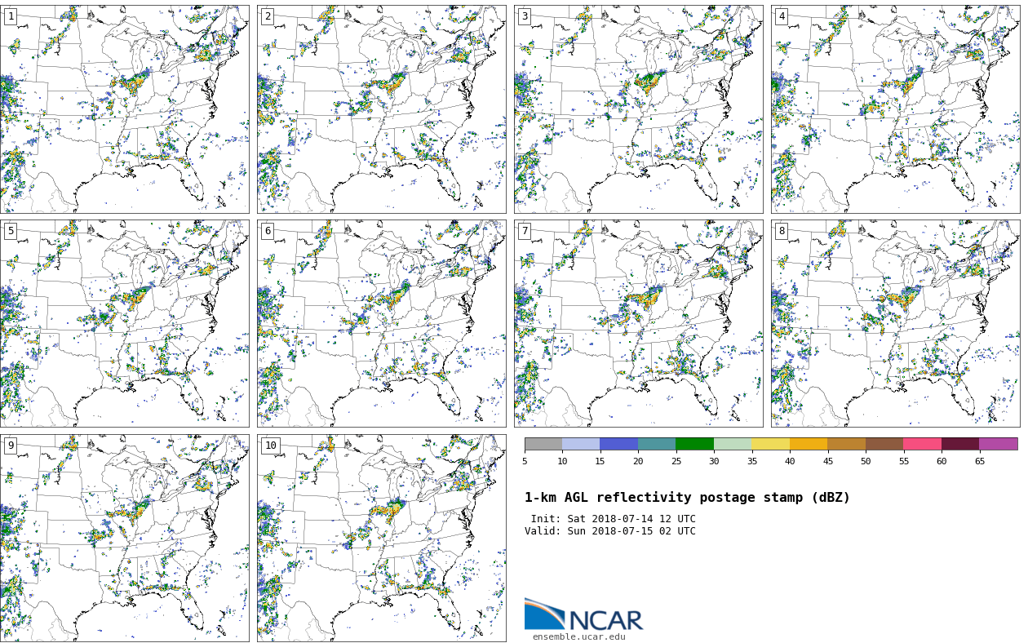Choose the member 3 postage stamp
1028x643 pixels.
pyautogui.click(x=639, y=109)
